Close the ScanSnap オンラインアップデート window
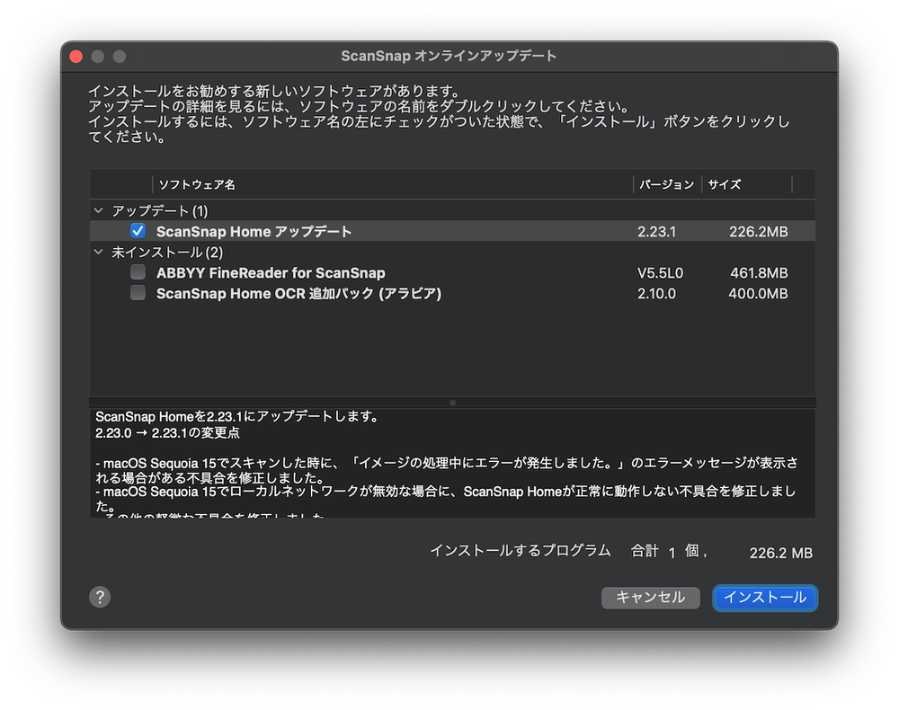899x710 pixels. 76,56
